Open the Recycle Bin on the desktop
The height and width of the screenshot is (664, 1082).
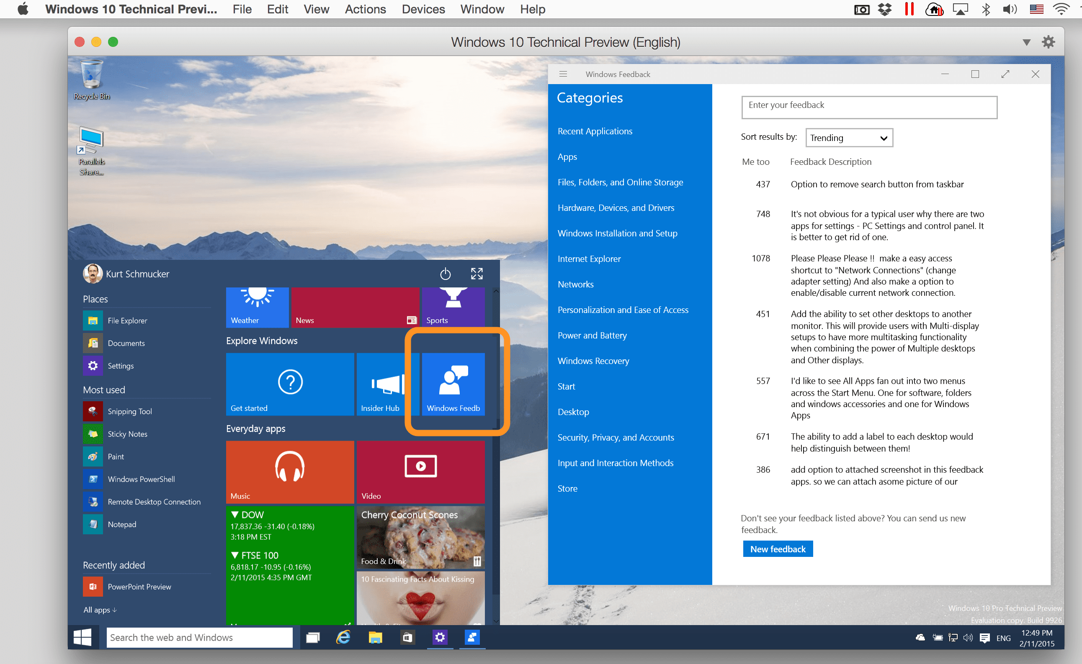(x=91, y=79)
